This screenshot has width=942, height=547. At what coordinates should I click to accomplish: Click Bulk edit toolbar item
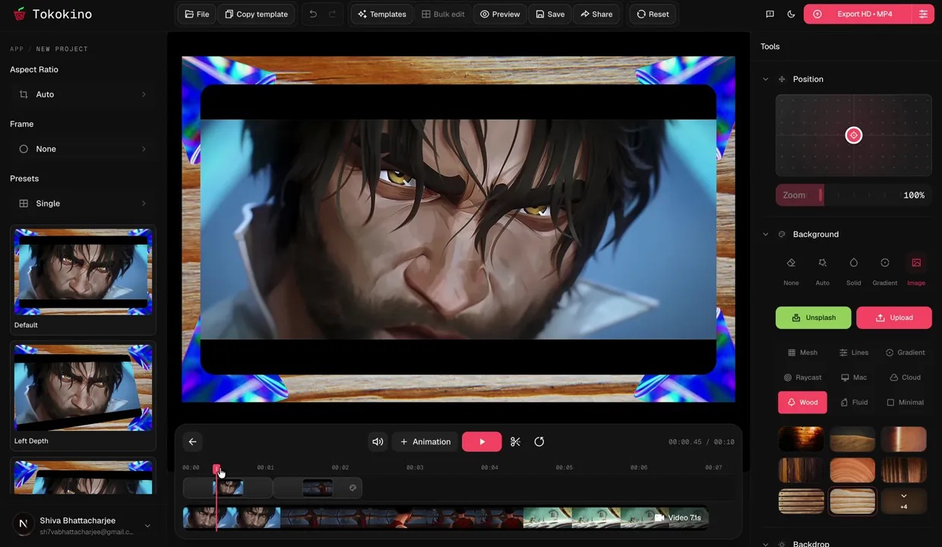(443, 14)
